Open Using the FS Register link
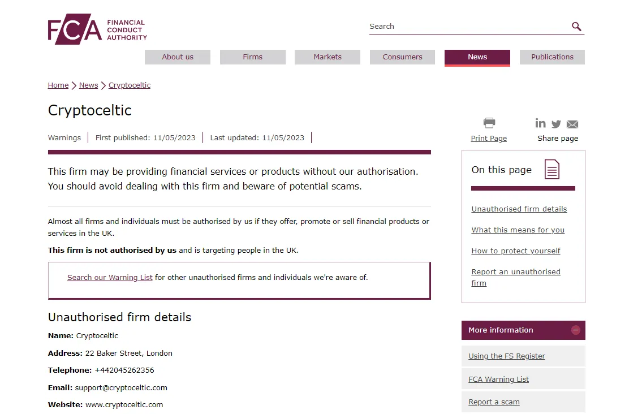The height and width of the screenshot is (414, 642). pos(506,356)
